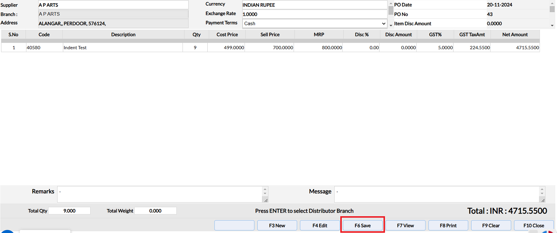This screenshot has width=557, height=233.
Task: Click the F10 Close button
Action: 534,225
